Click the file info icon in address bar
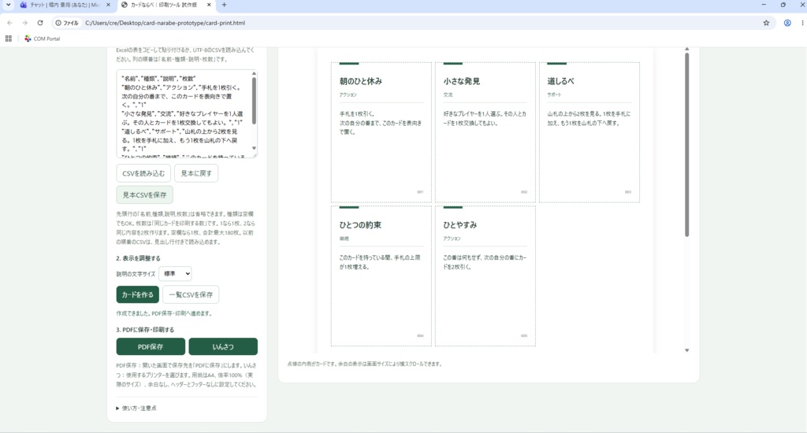This screenshot has width=807, height=433. pos(67,23)
